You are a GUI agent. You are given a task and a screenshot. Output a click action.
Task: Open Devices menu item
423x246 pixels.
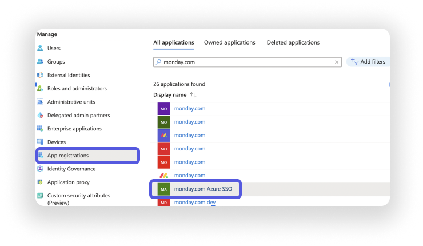[57, 142]
